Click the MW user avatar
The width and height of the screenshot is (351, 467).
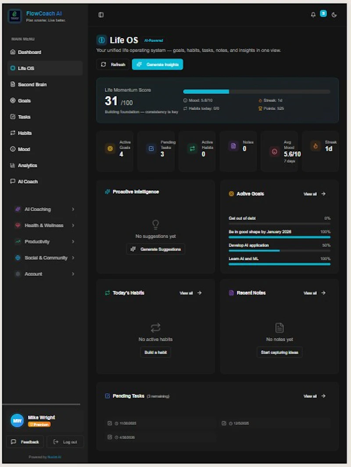point(17,420)
